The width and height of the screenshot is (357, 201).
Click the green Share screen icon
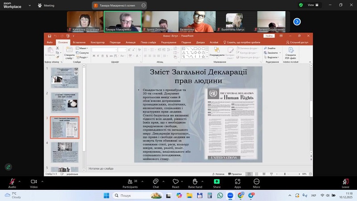(217, 182)
